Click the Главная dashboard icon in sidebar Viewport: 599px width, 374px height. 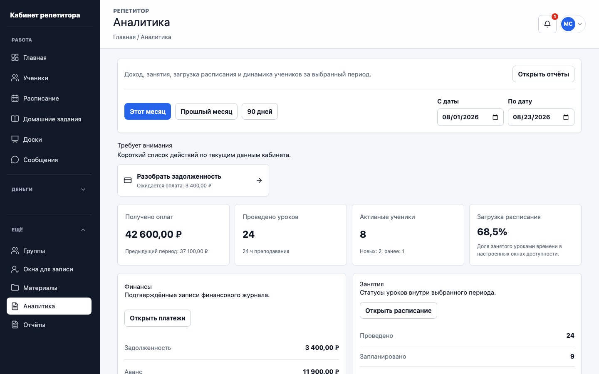15,58
